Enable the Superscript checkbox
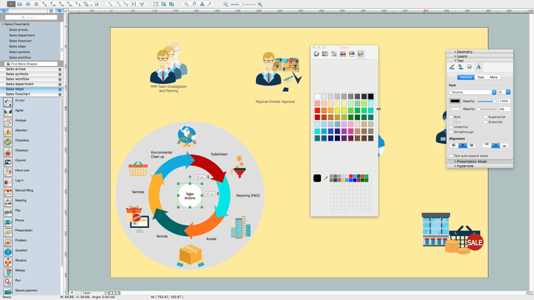This screenshot has width=534, height=300. (x=485, y=117)
